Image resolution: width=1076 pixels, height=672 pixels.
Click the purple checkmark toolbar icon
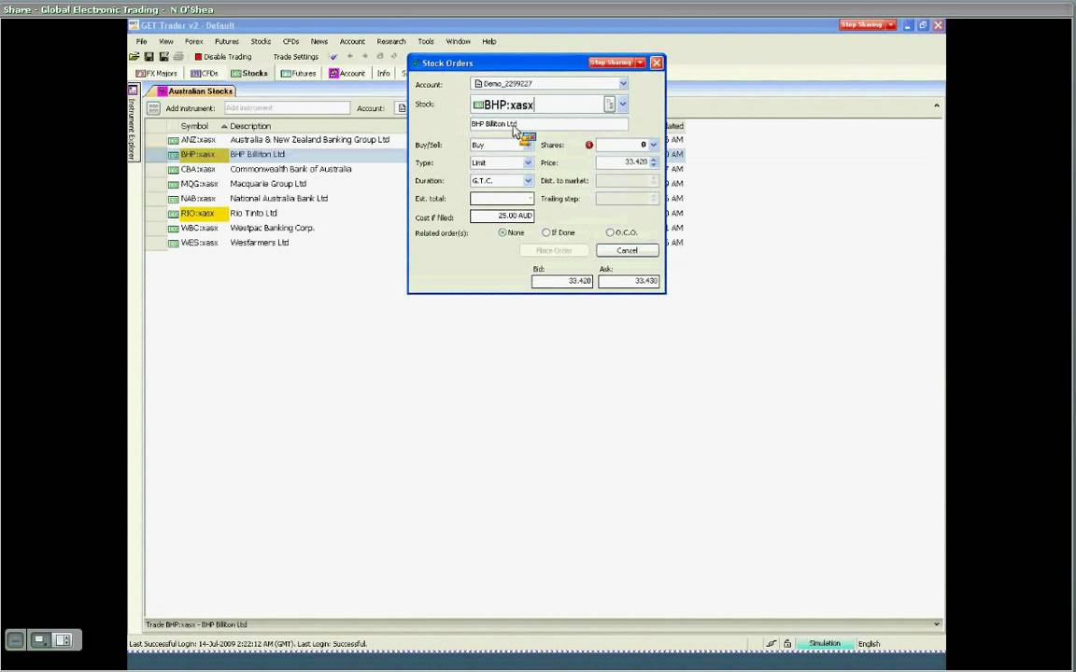[x=333, y=57]
